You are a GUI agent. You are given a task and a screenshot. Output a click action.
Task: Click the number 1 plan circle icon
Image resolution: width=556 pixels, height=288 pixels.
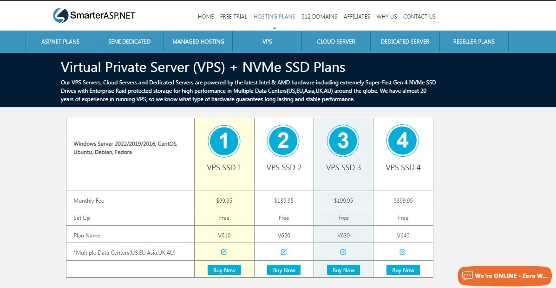point(224,141)
